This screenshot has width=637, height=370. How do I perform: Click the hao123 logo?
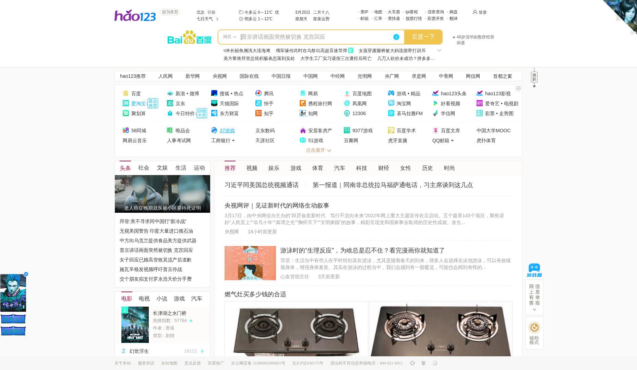135,16
